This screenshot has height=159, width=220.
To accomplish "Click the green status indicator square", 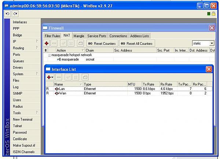I will pyautogui.click(x=209, y=14).
